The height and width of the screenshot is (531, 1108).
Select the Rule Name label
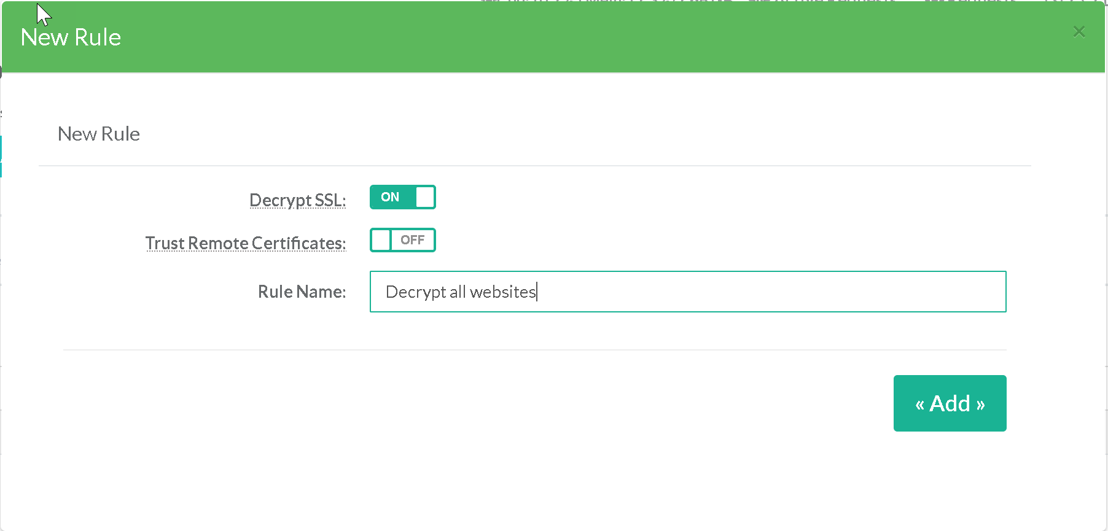(x=302, y=292)
